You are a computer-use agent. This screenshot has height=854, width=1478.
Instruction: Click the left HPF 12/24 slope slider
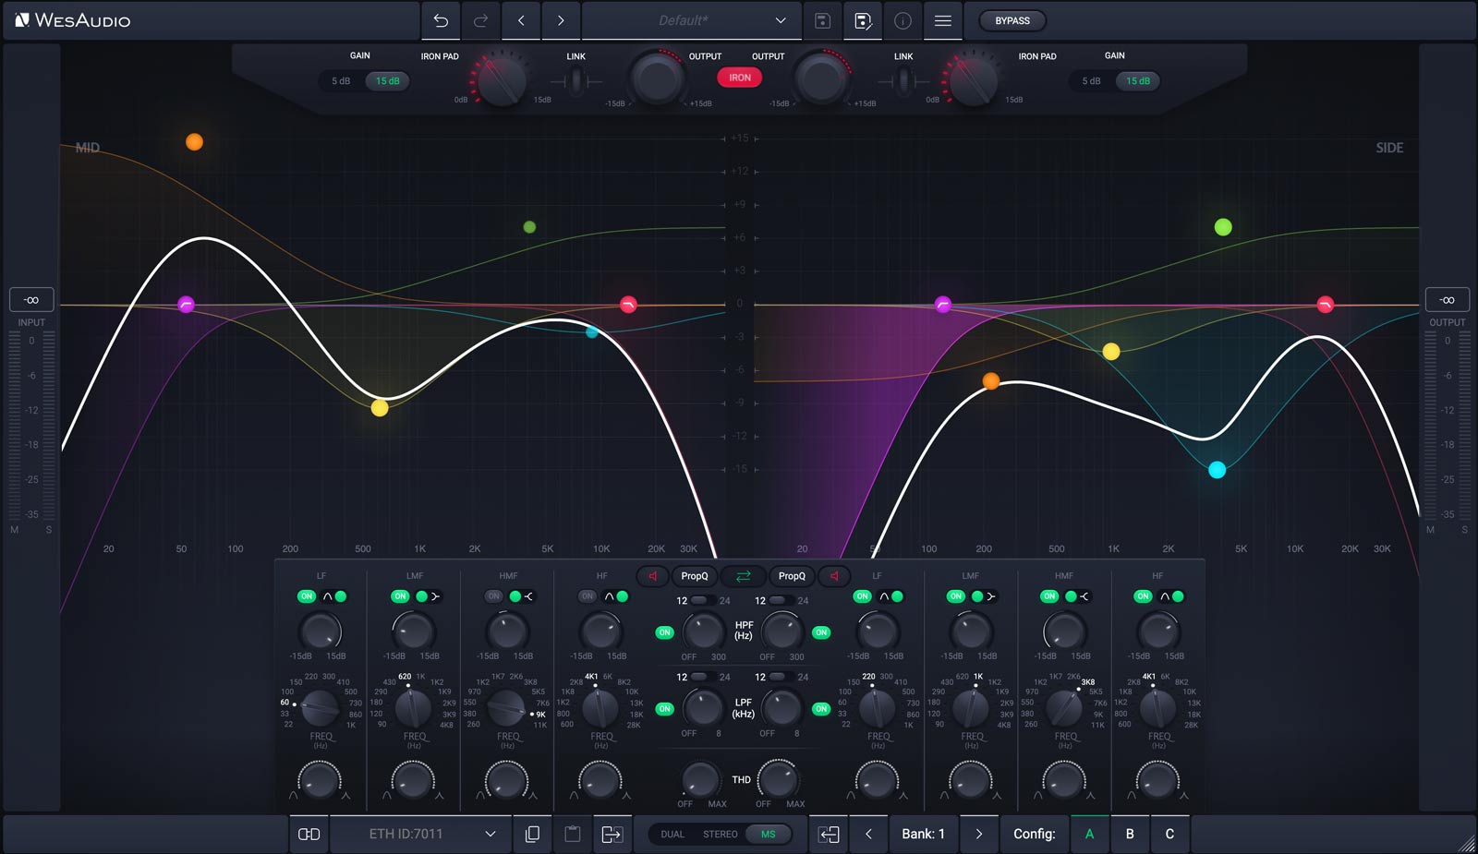coord(702,600)
